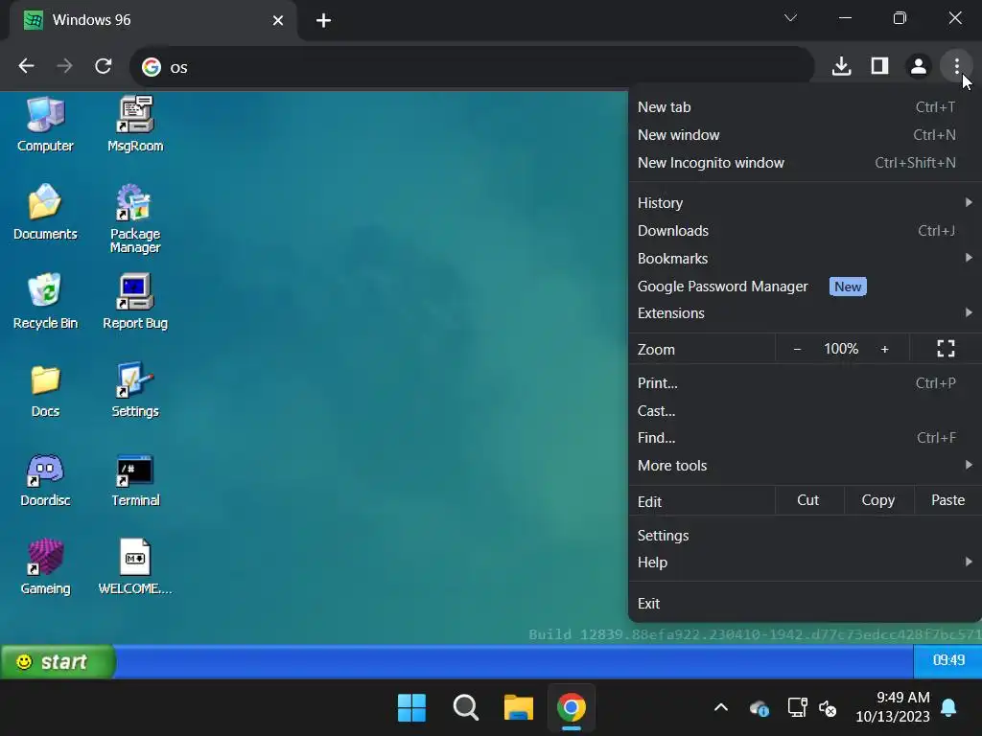
Task: Toggle the Chrome side panel icon
Action: click(x=880, y=66)
